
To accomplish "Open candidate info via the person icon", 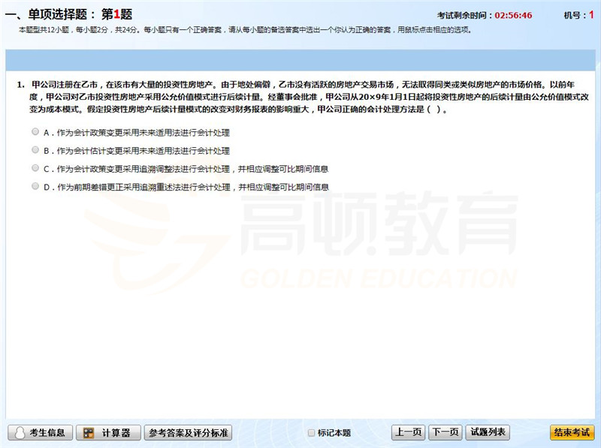I will 20,433.
